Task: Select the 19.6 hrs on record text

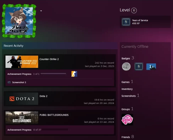Action: point(104,100)
